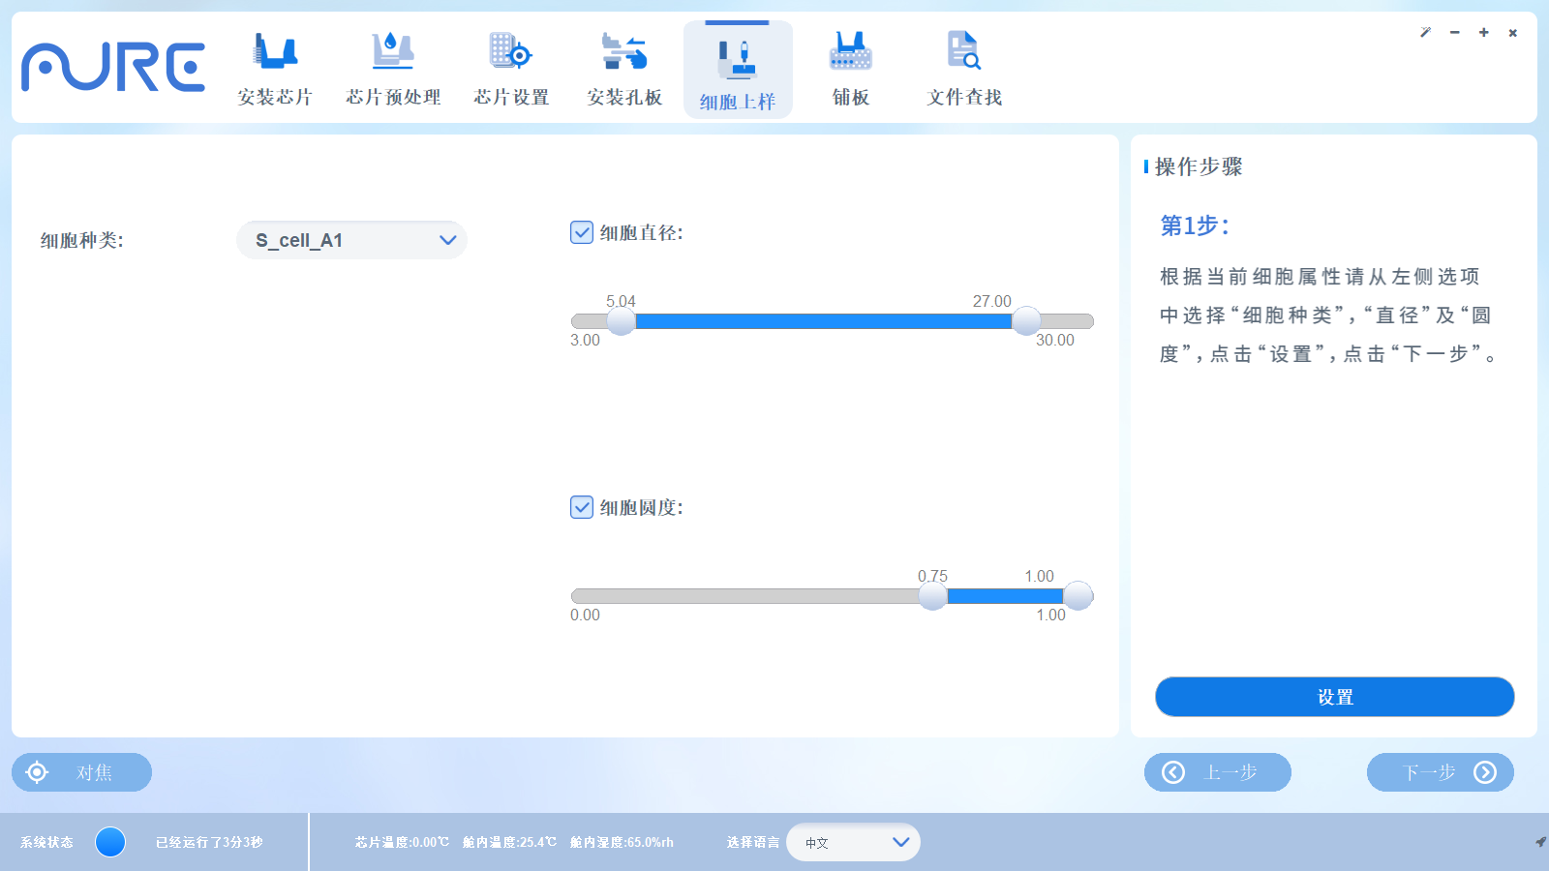Minimize the window with the minus icon
The image size is (1549, 871).
coord(1454,33)
